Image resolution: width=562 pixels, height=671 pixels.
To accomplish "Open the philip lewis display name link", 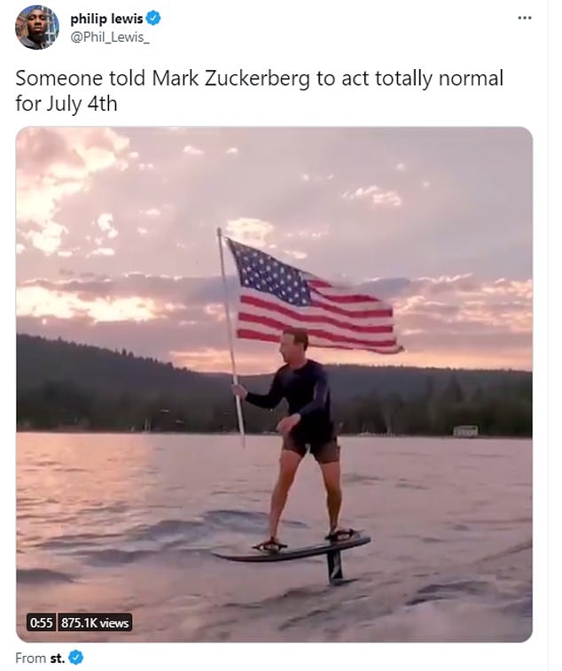I will [106, 19].
